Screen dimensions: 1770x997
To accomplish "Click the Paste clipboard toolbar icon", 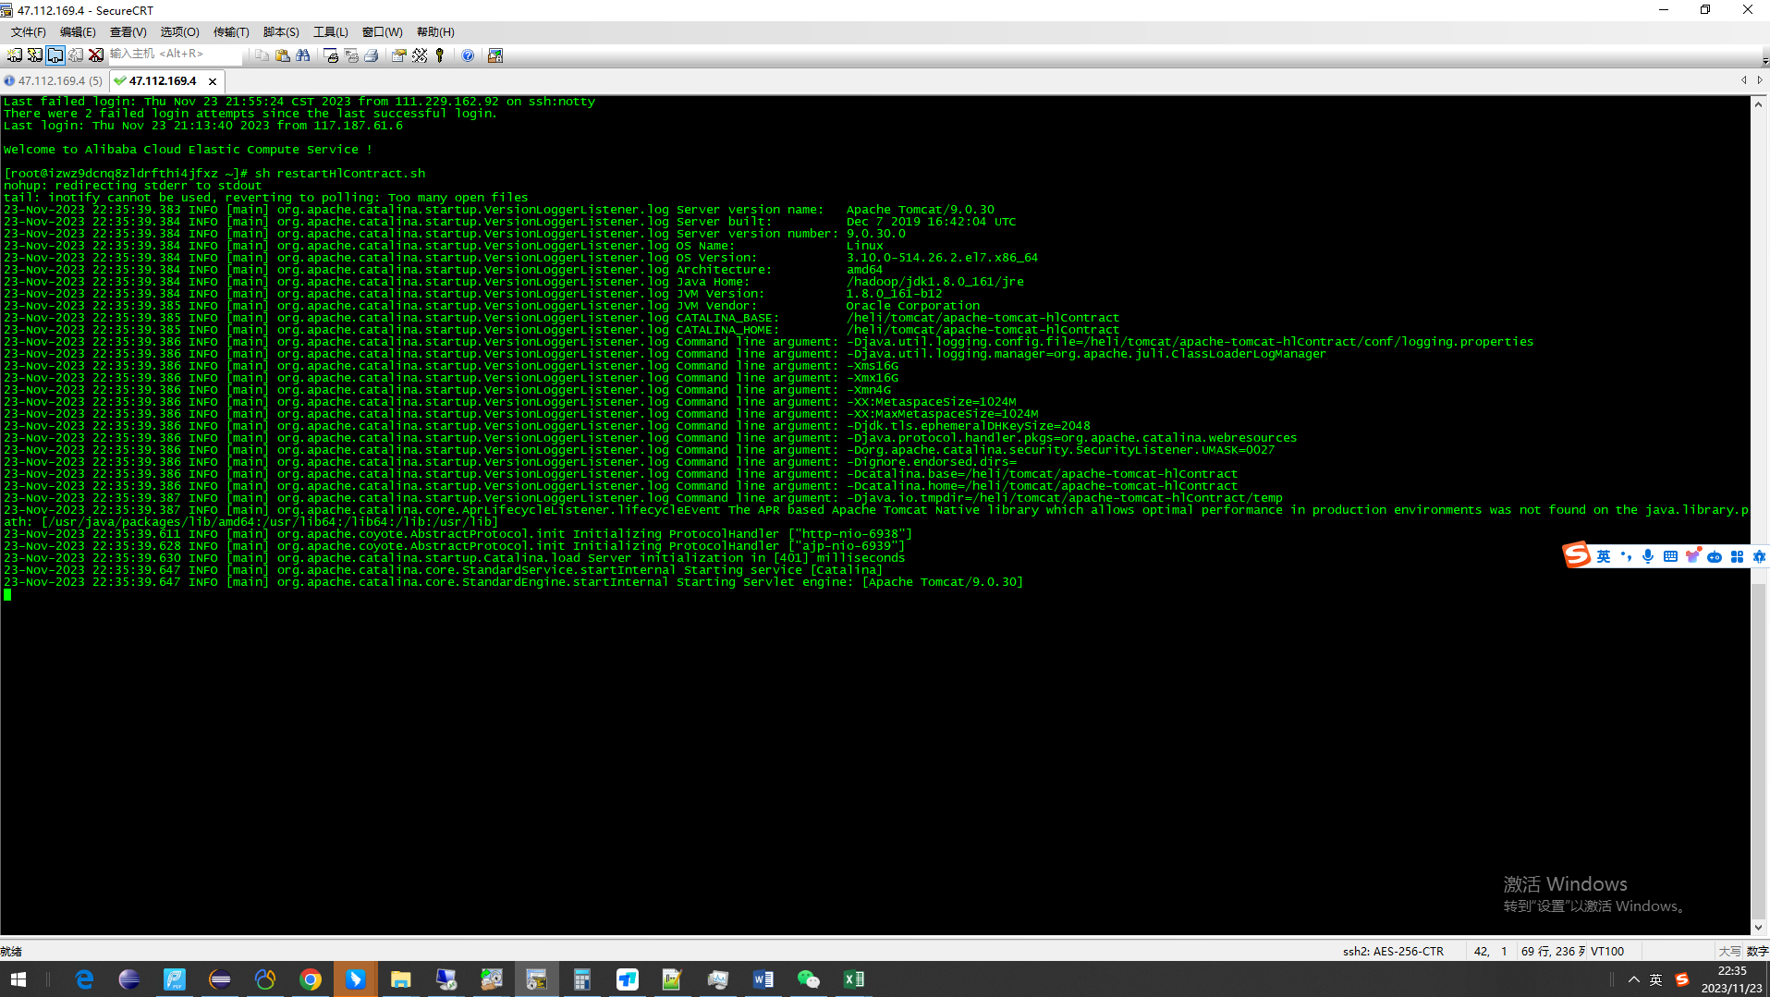I will coord(283,55).
